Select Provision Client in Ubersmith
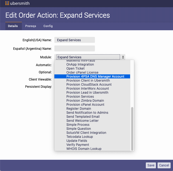The height and width of the screenshot is (171, 173). (x=92, y=80)
